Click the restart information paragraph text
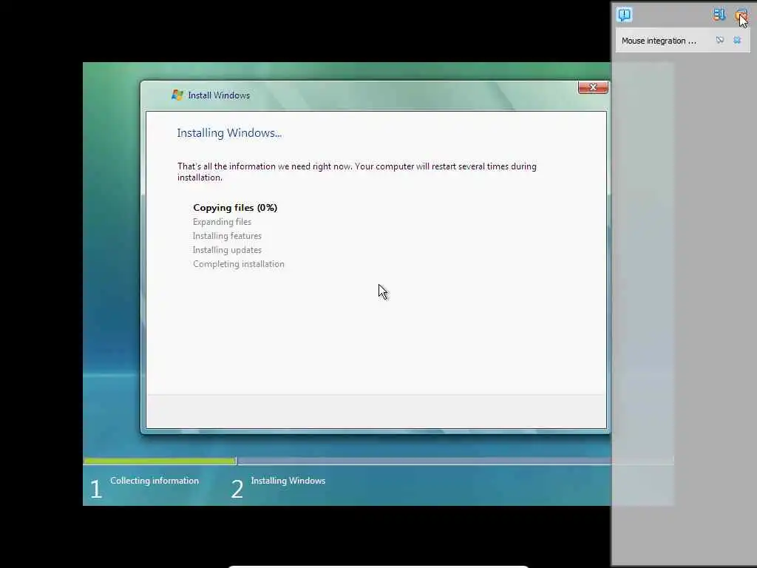Screen dimensions: 757x568 coord(357,172)
